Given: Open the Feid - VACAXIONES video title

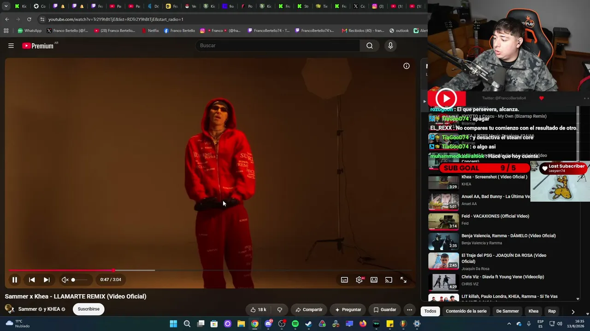Looking at the screenshot, I should coord(495,216).
